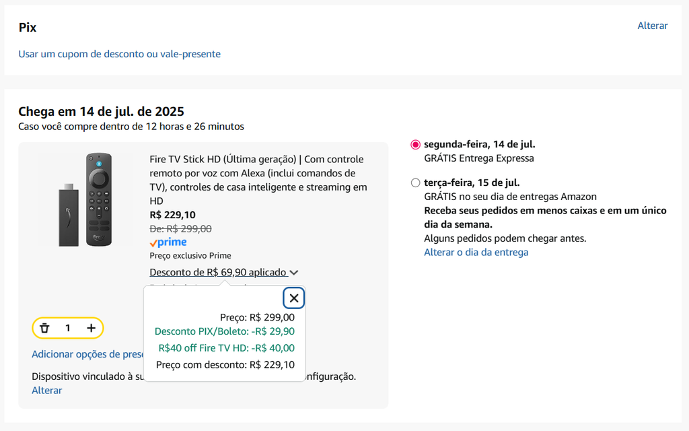Click the Prime logo badge

(168, 242)
